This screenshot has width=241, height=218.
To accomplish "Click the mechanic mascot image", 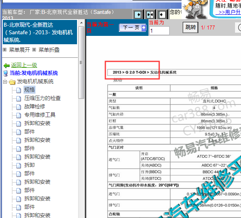I will click(x=194, y=9).
